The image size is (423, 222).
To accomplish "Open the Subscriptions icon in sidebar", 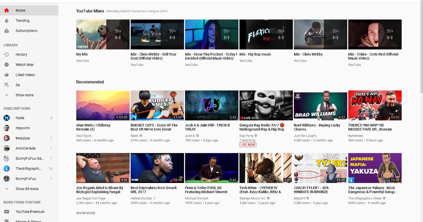I will tap(6, 31).
